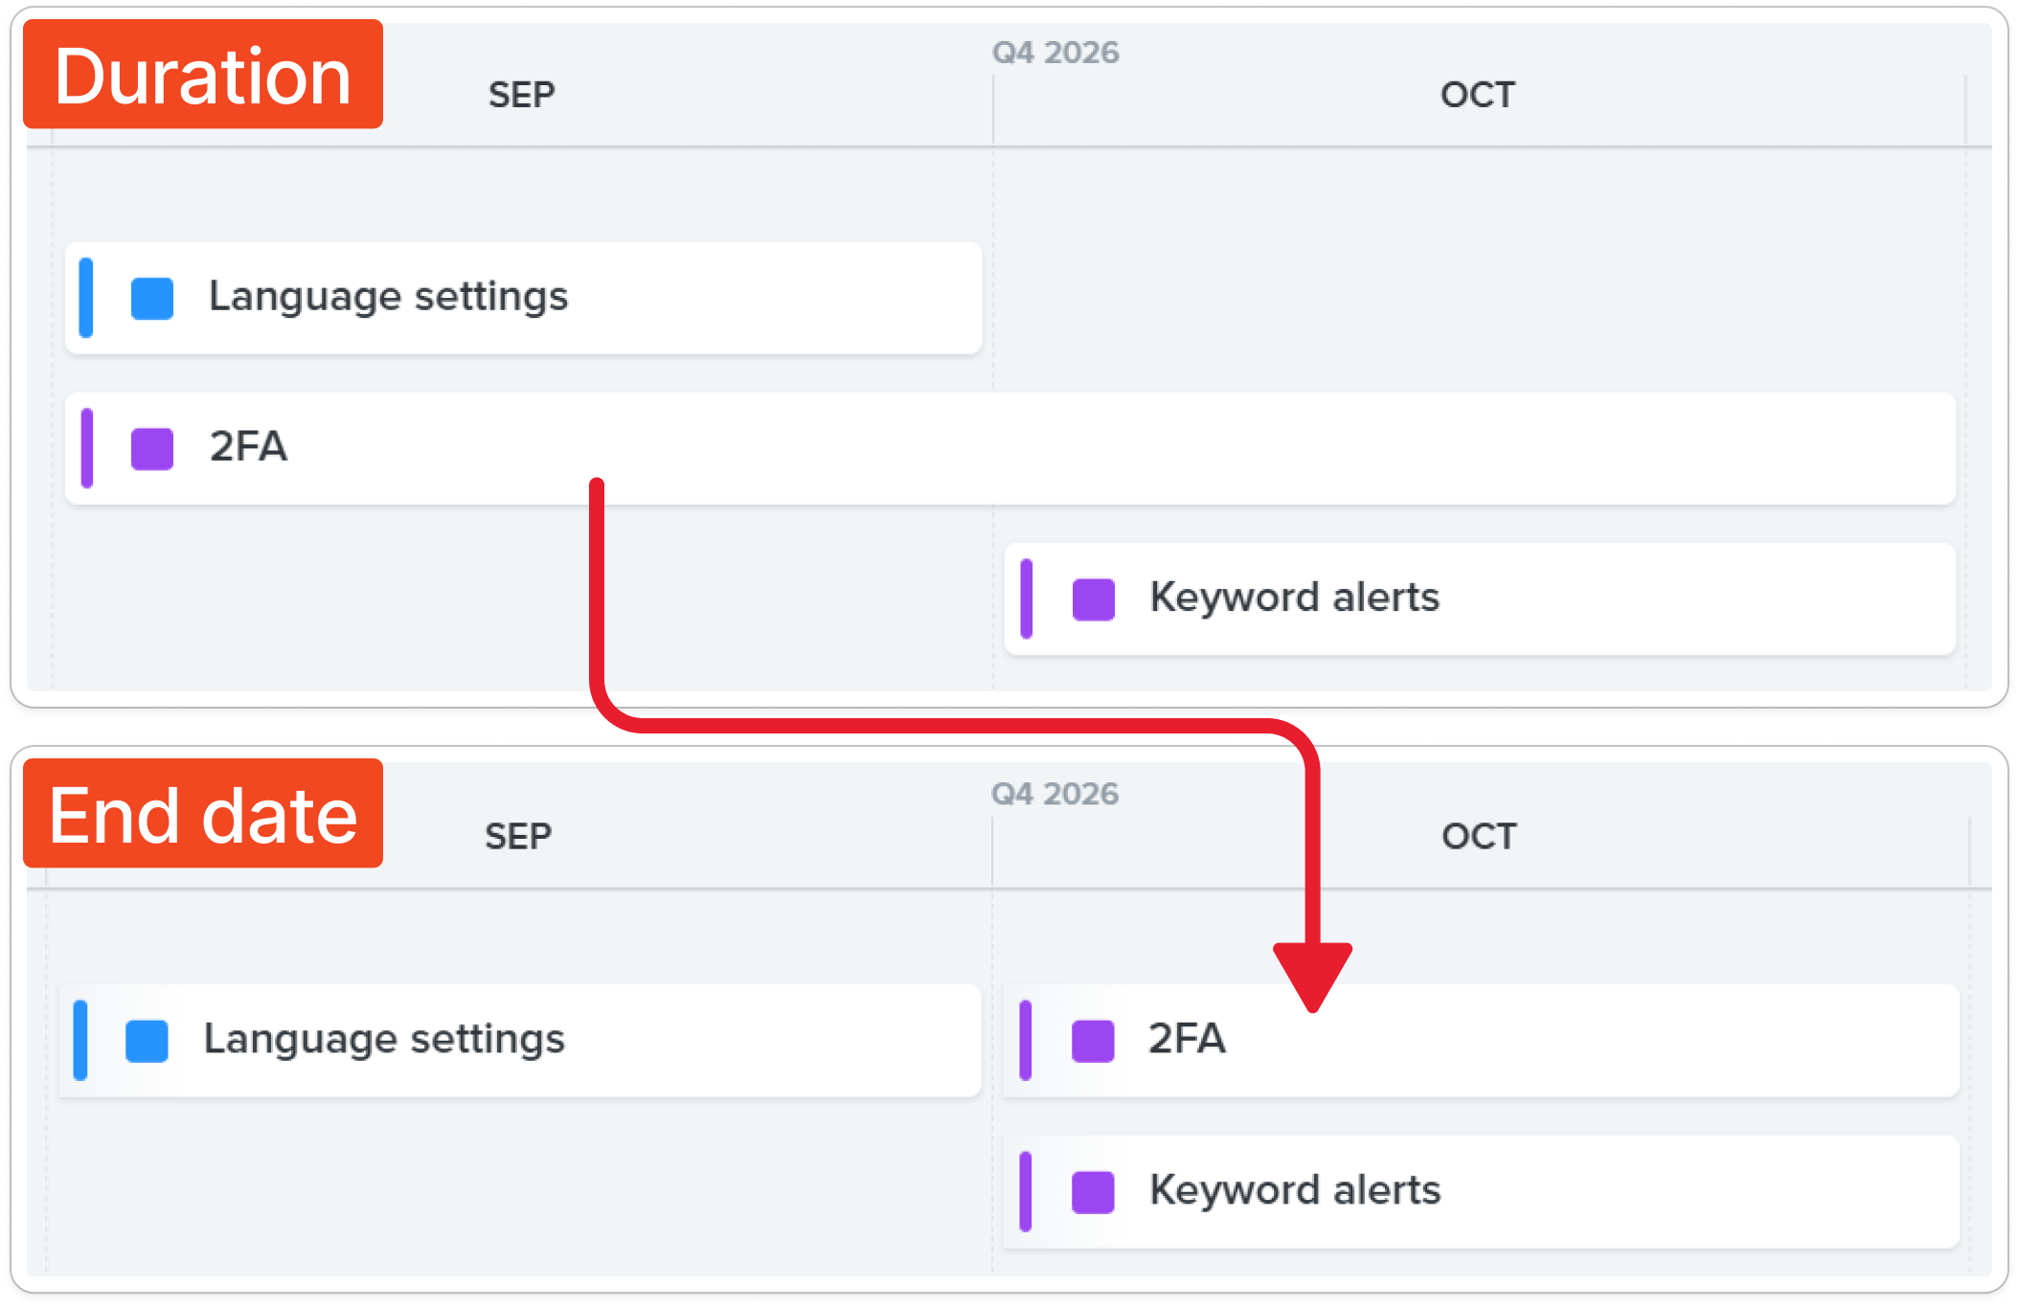Click OCT month header in End date timeline
Image resolution: width=2019 pixels, height=1308 pixels.
1479,836
